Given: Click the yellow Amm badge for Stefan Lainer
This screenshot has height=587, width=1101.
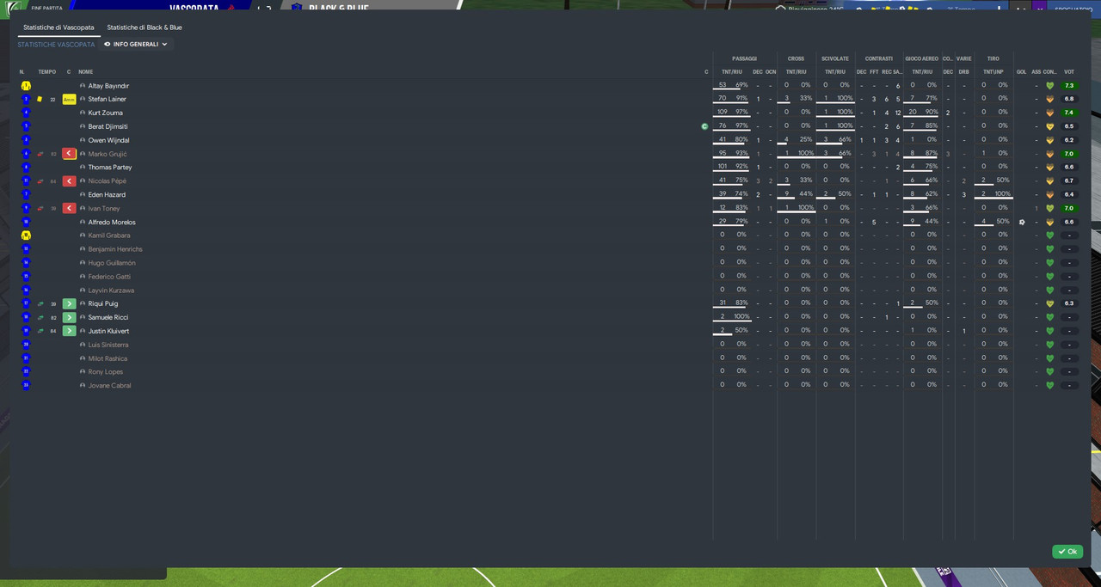Looking at the screenshot, I should 69,100.
